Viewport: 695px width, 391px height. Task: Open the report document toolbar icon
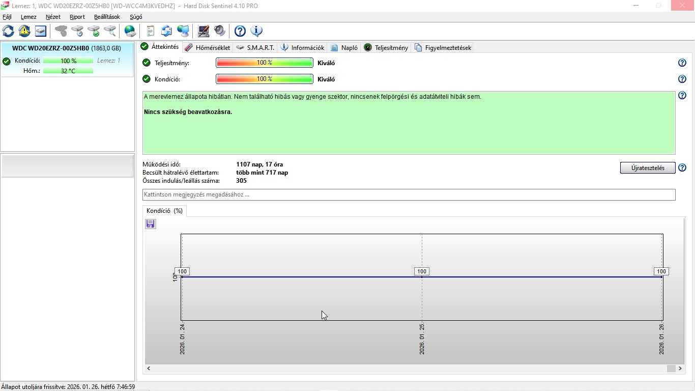pyautogui.click(x=150, y=31)
